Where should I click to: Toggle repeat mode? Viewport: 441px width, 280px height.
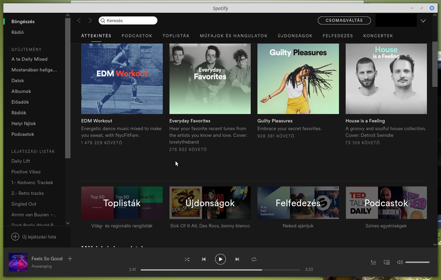(254, 259)
